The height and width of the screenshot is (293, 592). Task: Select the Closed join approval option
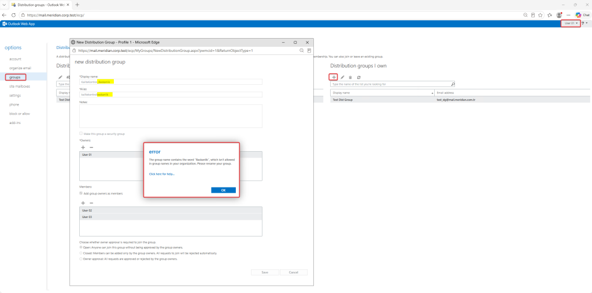tap(81, 253)
